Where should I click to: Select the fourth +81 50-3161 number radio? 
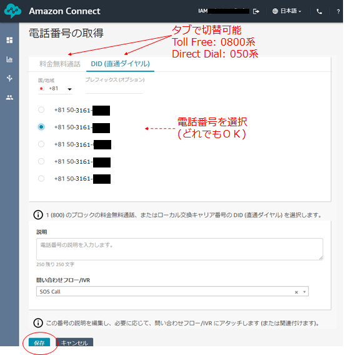[x=41, y=161]
